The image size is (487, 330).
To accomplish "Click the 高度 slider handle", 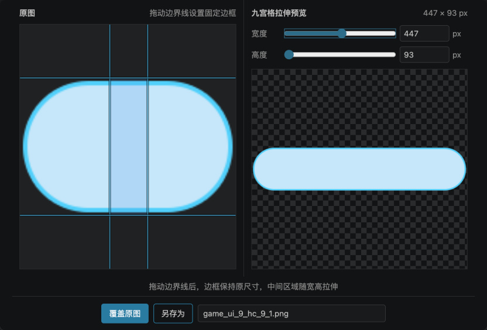I will 289,54.
